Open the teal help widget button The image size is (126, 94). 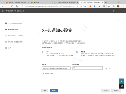(x=122, y=81)
